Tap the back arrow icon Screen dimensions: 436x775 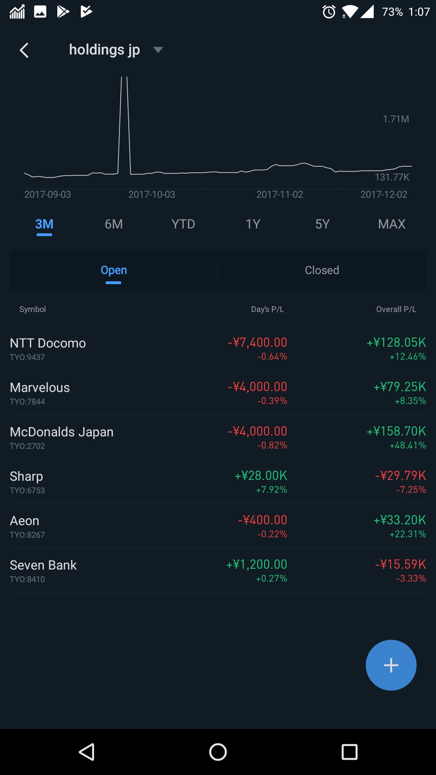click(x=24, y=50)
